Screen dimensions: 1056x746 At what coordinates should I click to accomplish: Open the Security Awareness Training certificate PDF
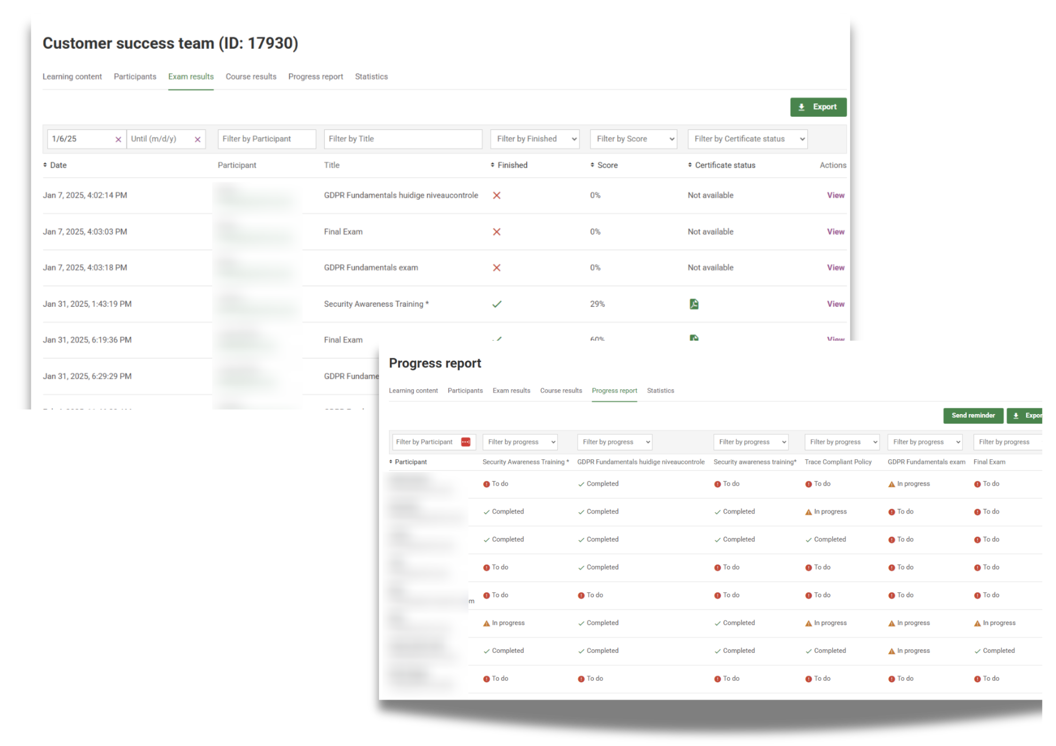(694, 304)
